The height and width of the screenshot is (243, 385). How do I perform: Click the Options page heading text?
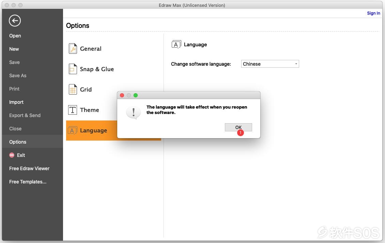[x=78, y=26]
